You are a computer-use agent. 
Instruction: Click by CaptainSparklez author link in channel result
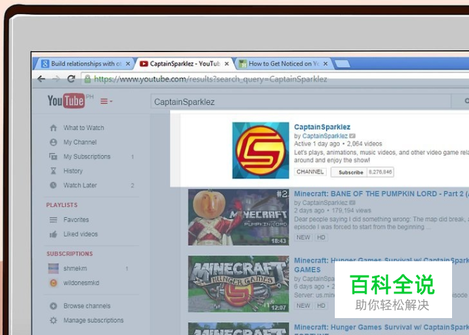pyautogui.click(x=325, y=136)
